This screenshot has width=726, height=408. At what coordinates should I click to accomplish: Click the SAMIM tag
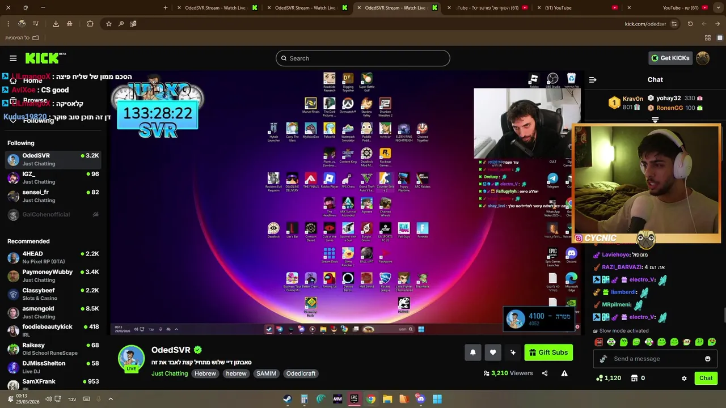tap(266, 373)
